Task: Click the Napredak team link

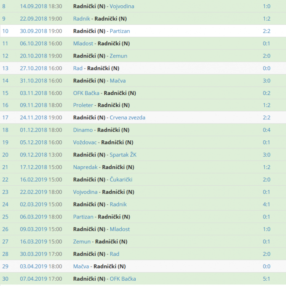Action: click(x=85, y=167)
